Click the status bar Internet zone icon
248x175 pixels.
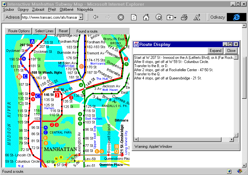tap(229, 171)
